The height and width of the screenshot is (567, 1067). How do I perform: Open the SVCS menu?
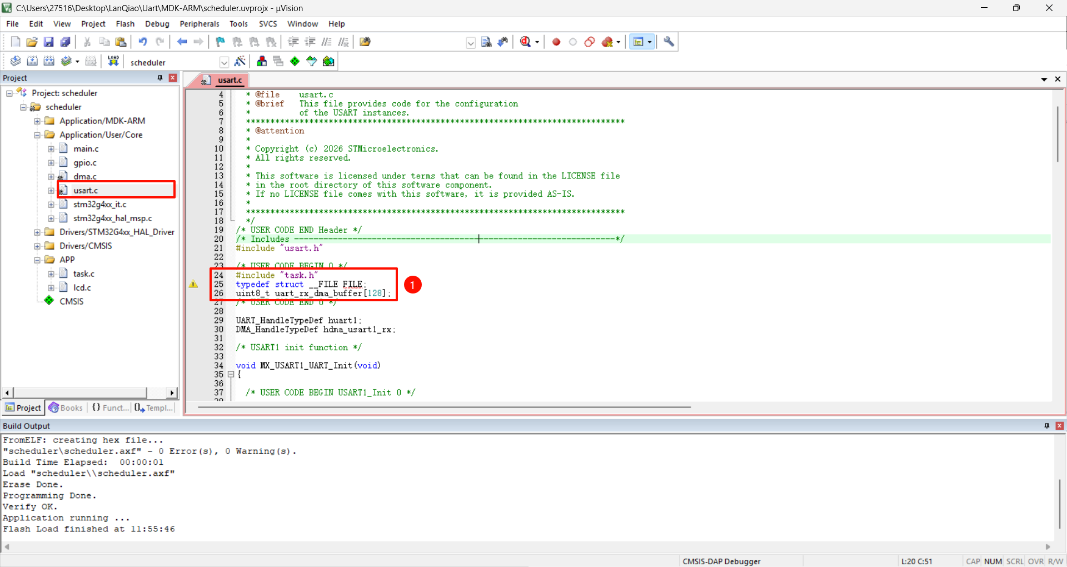pyautogui.click(x=268, y=24)
